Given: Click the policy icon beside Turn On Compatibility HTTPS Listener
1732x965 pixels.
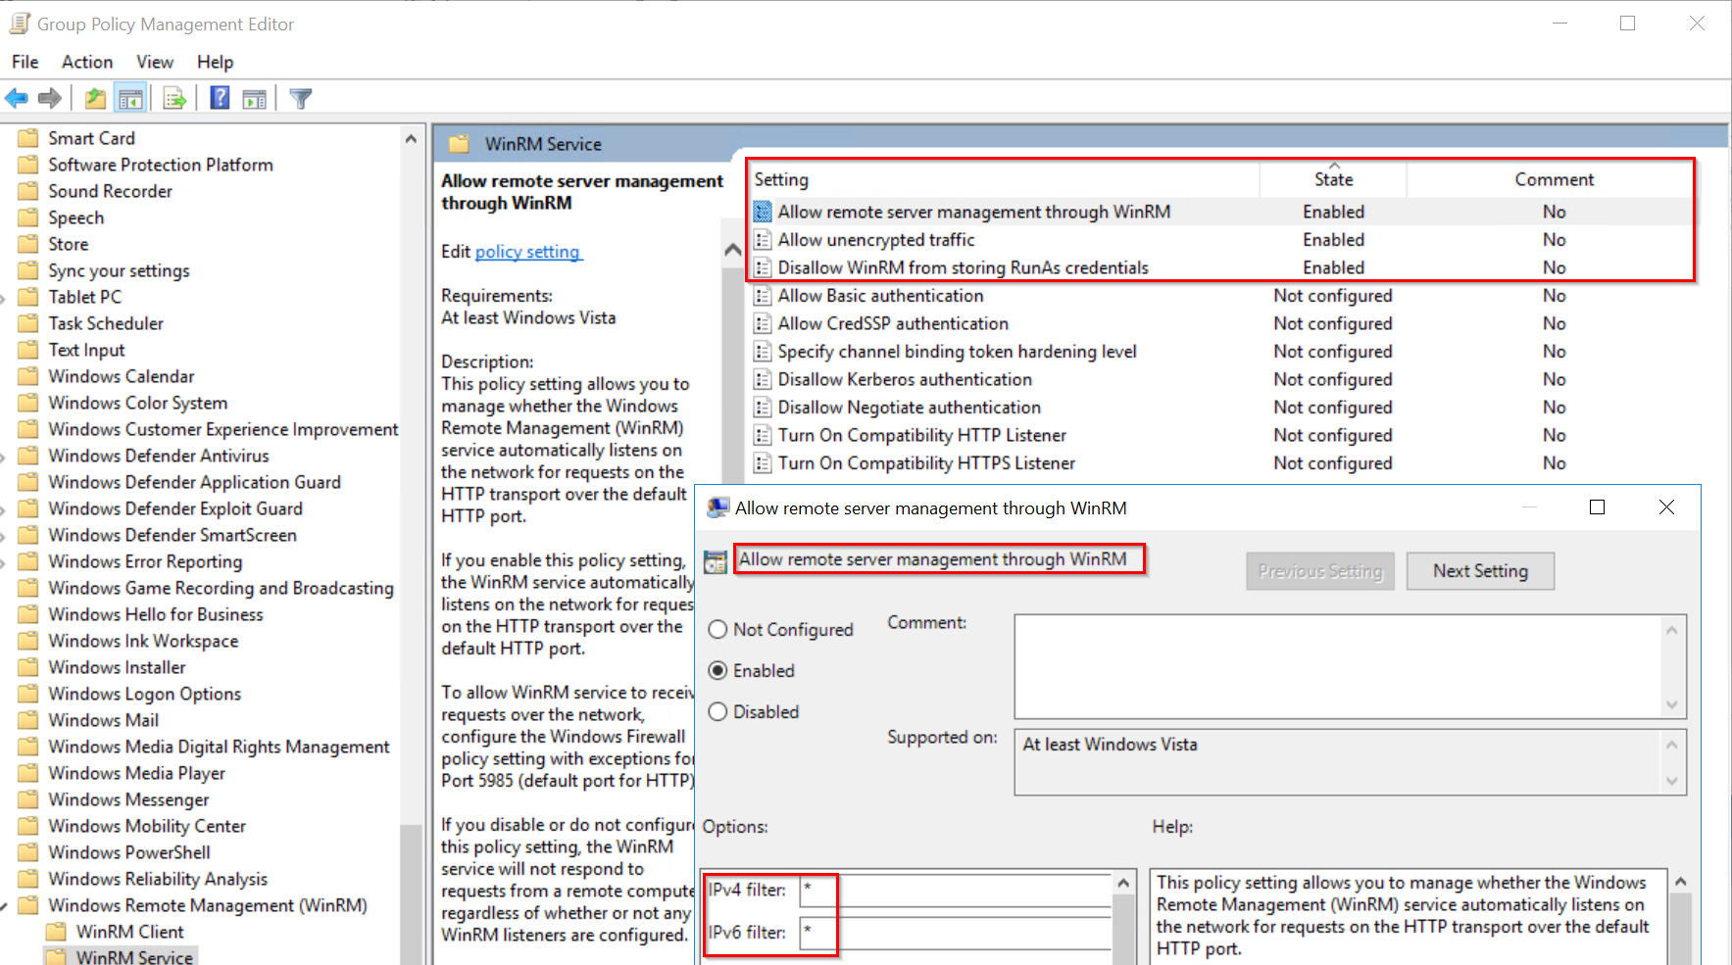Looking at the screenshot, I should coord(763,463).
